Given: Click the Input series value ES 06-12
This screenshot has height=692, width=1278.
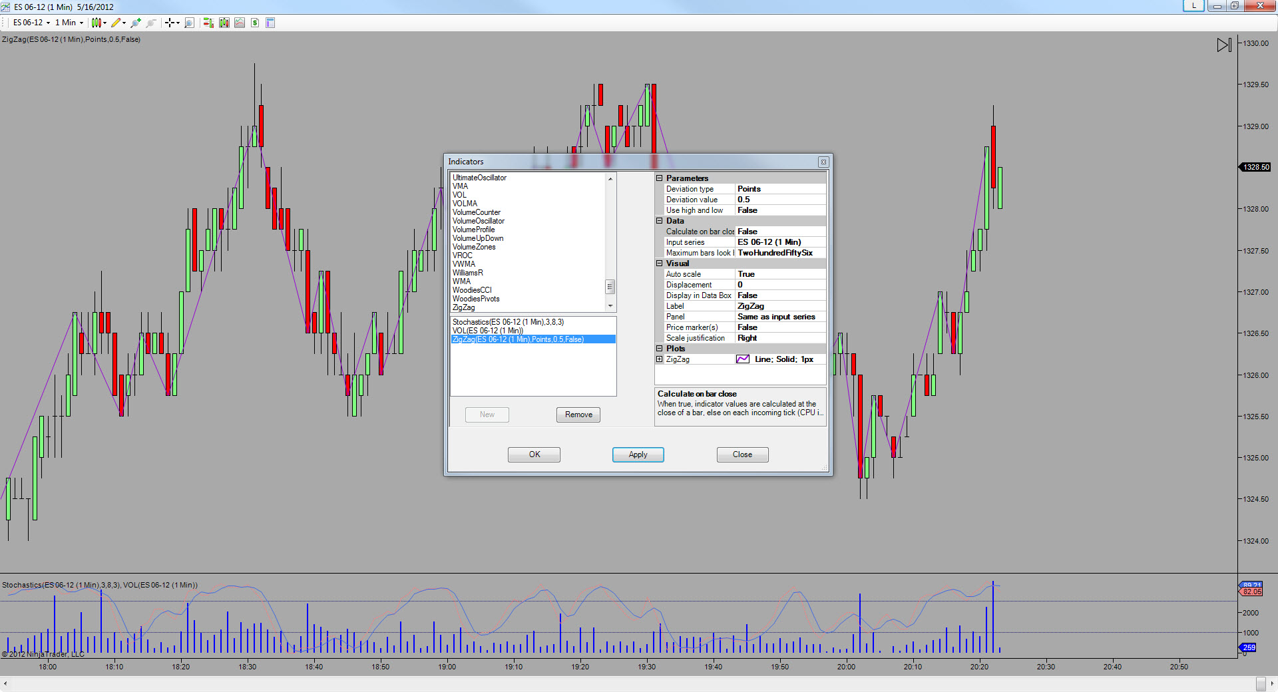Looking at the screenshot, I should click(x=780, y=242).
